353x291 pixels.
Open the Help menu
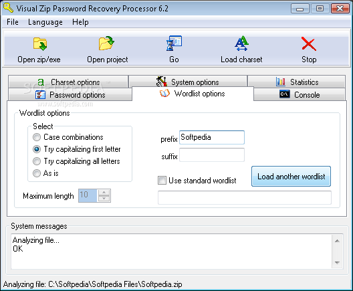coord(80,22)
